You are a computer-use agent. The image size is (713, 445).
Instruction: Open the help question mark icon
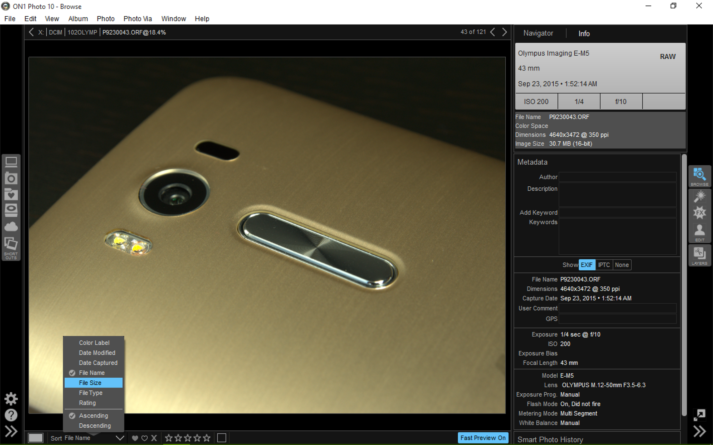click(11, 415)
